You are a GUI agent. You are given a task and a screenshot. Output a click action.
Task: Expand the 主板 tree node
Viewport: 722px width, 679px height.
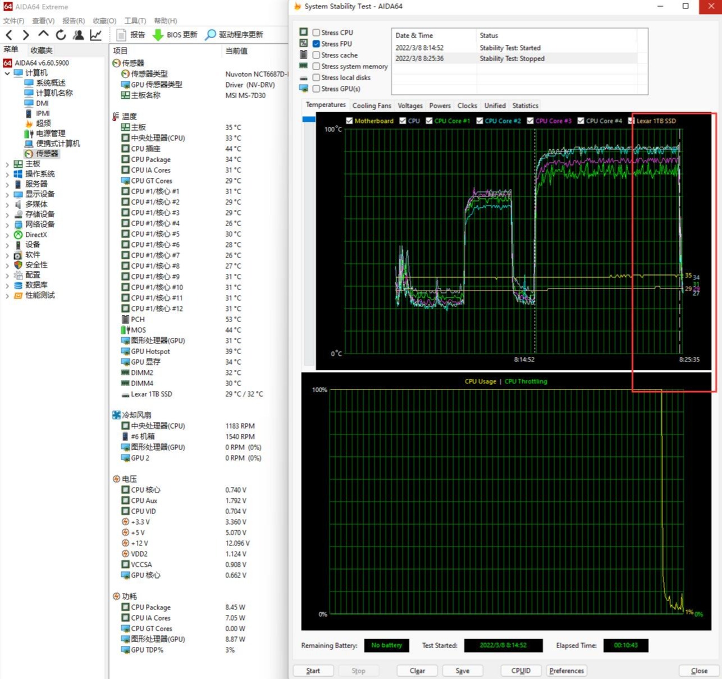7,164
